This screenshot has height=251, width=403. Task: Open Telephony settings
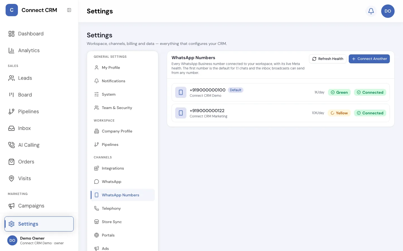tap(123, 208)
